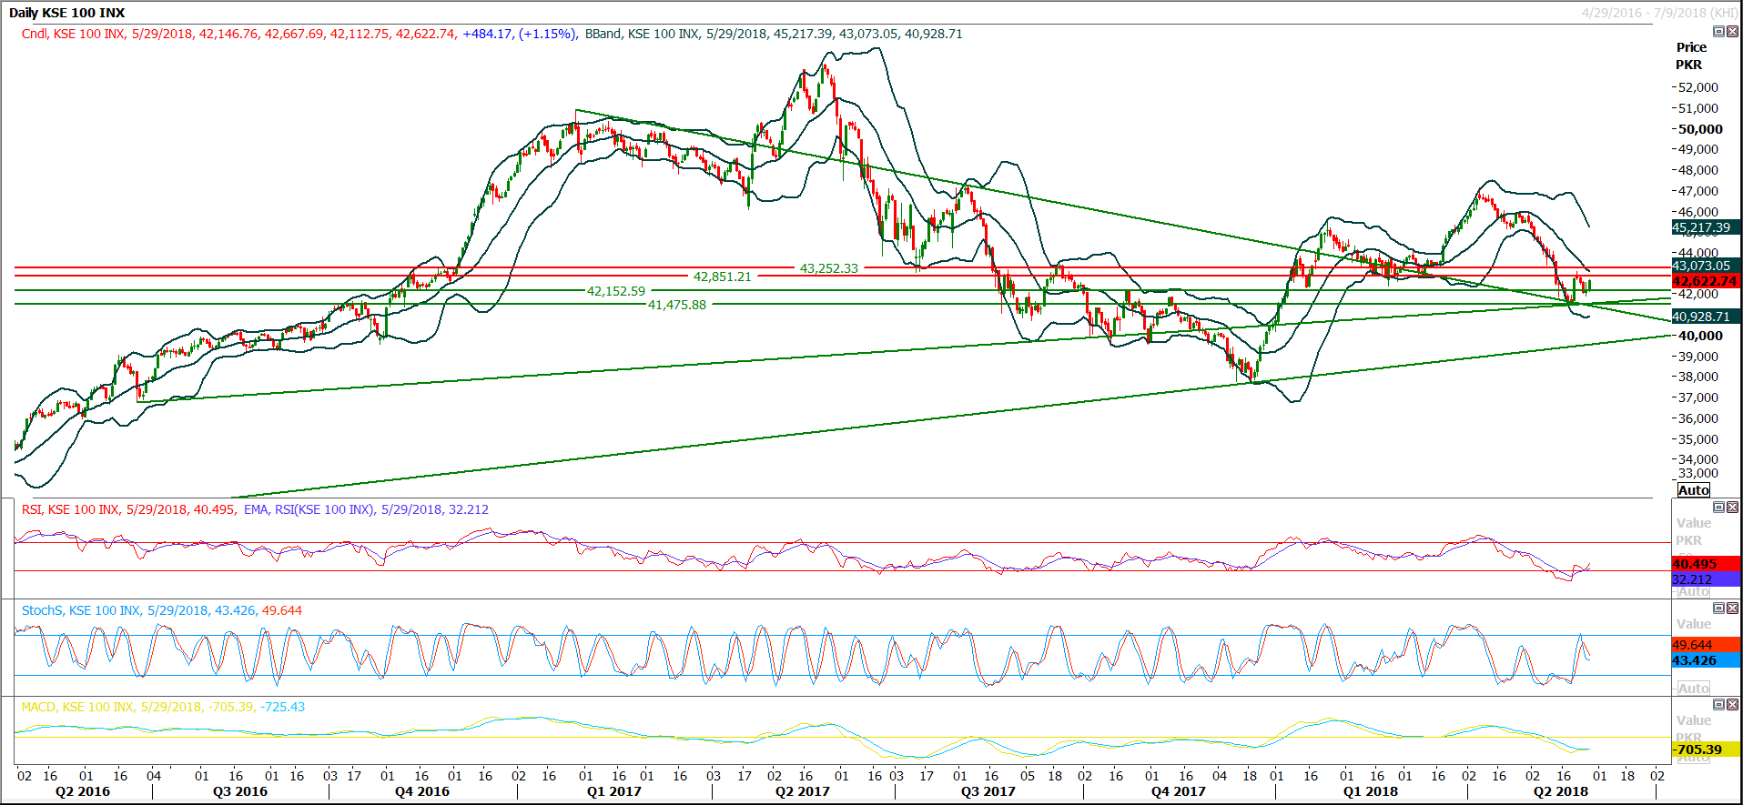Click the bold 40,000 price axis label

(x=1700, y=336)
